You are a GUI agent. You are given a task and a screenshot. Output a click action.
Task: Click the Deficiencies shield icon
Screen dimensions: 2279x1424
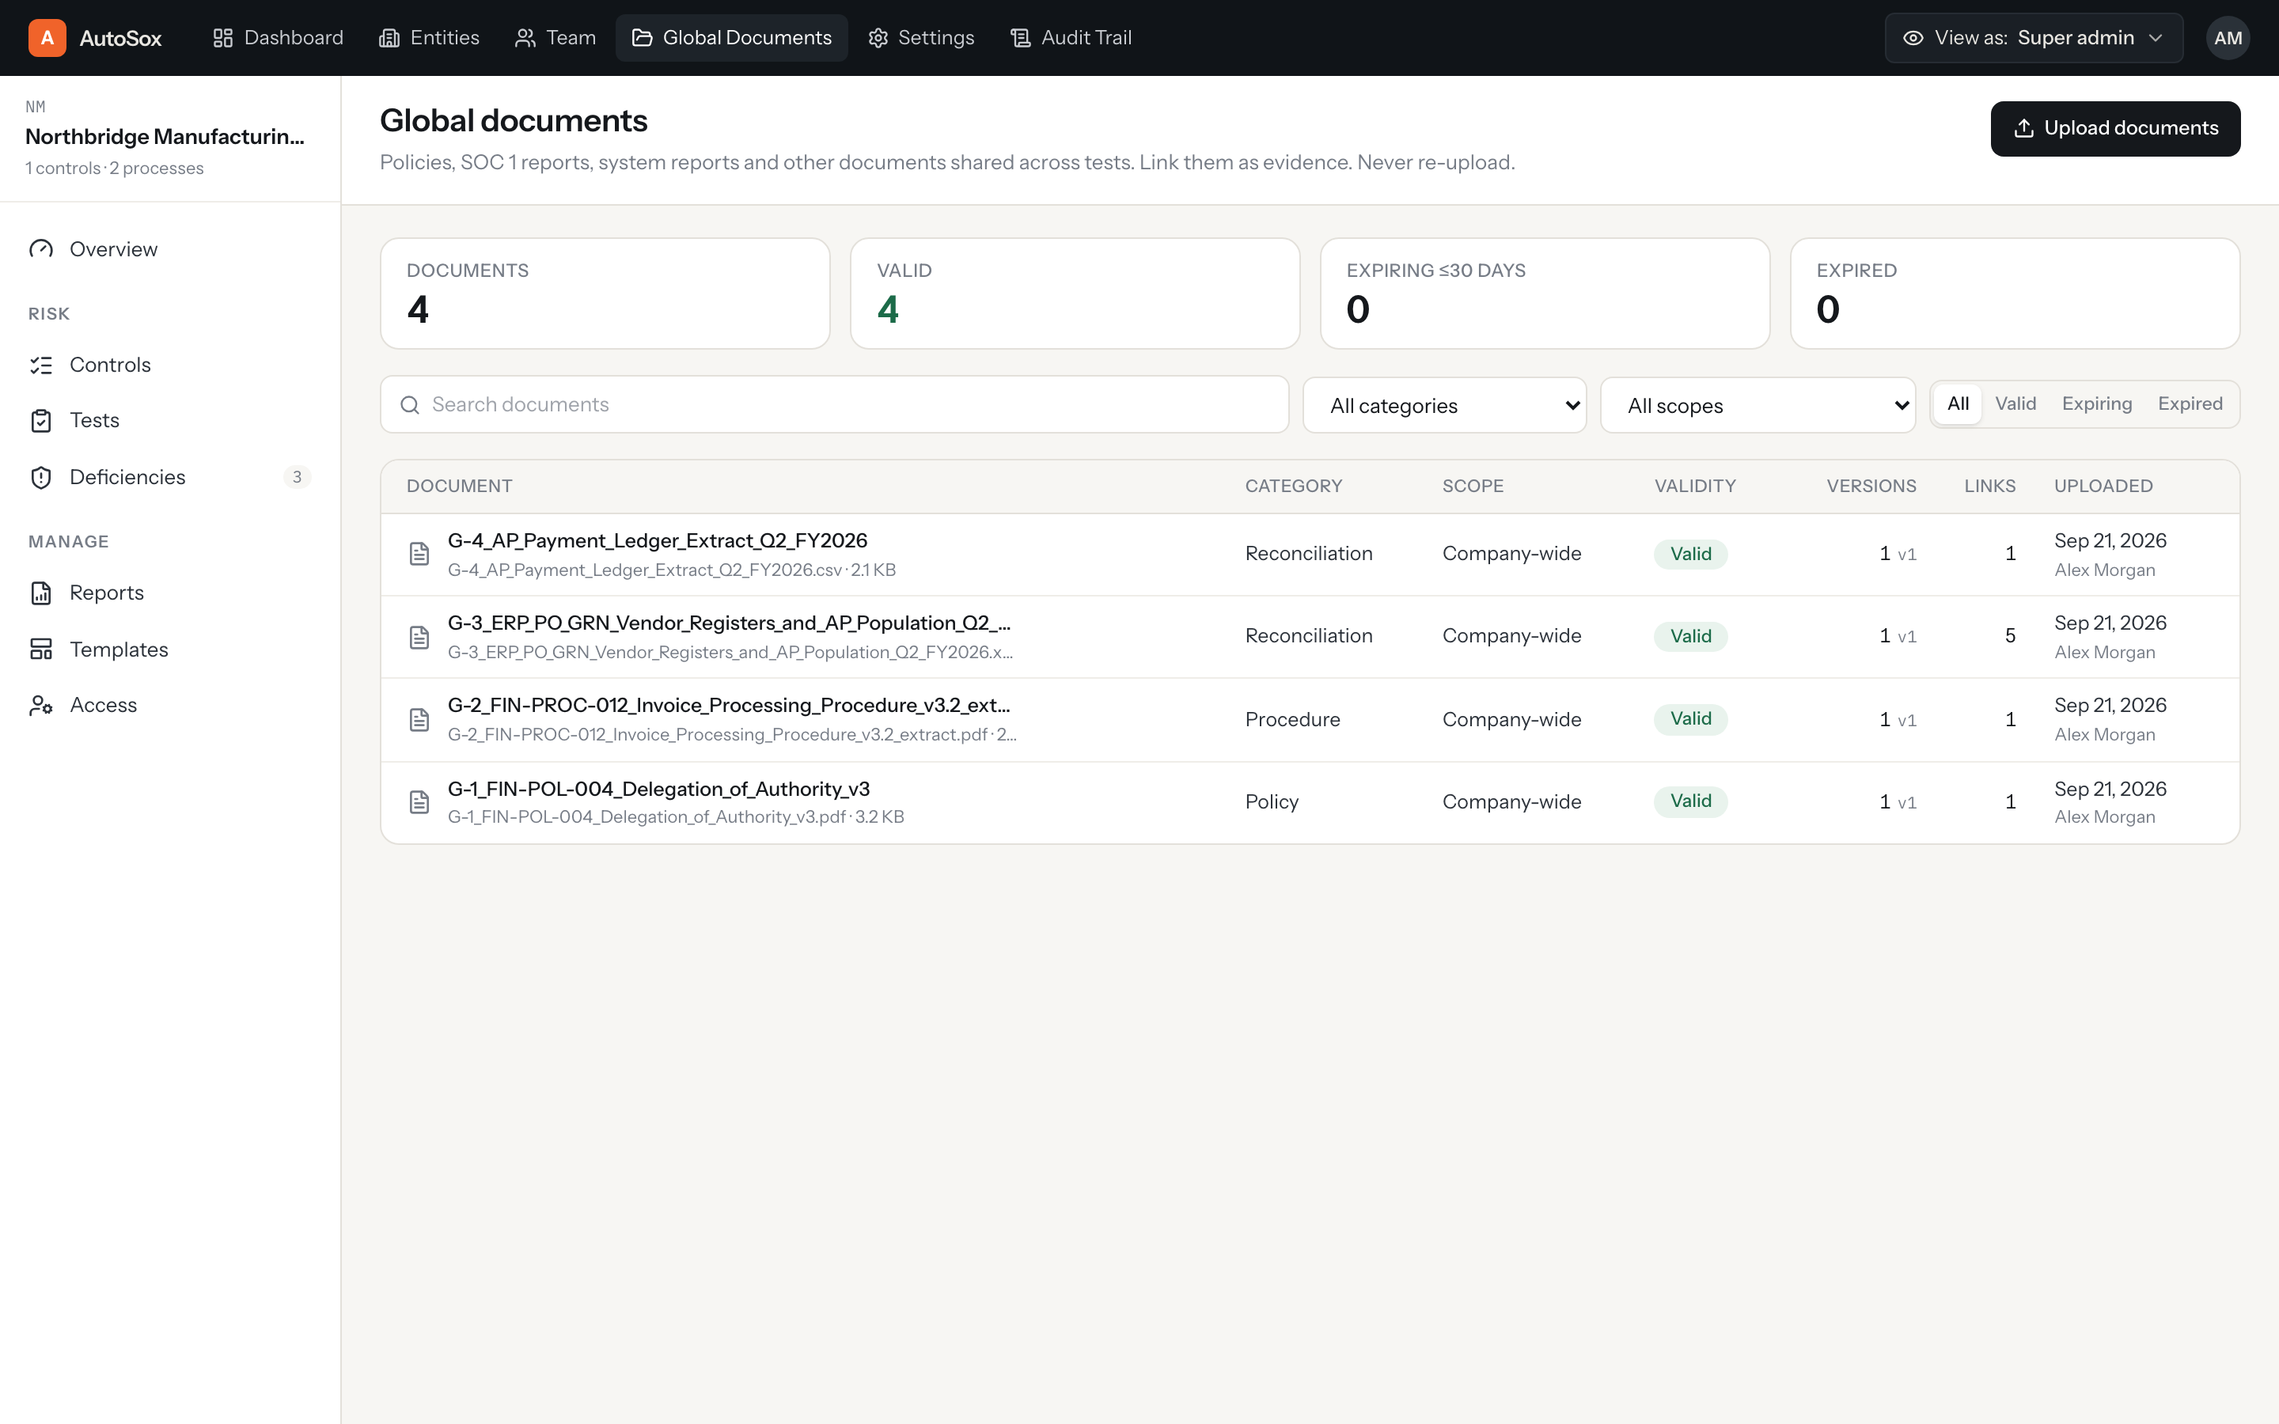tap(40, 478)
